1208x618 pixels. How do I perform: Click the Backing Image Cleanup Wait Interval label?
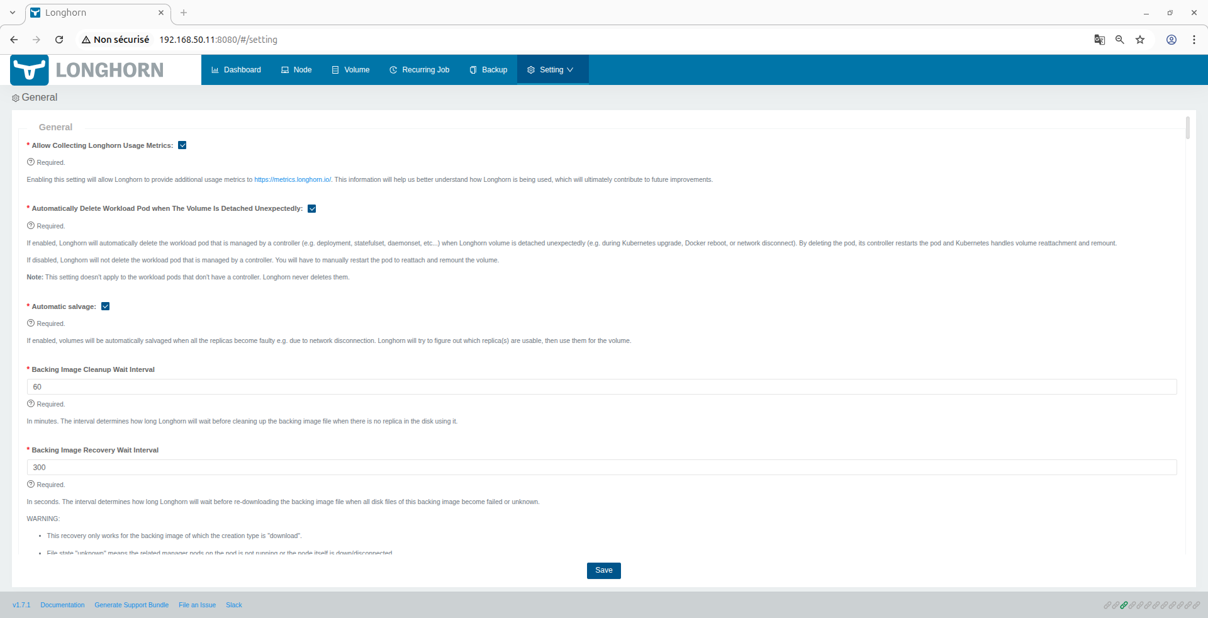pyautogui.click(x=93, y=370)
